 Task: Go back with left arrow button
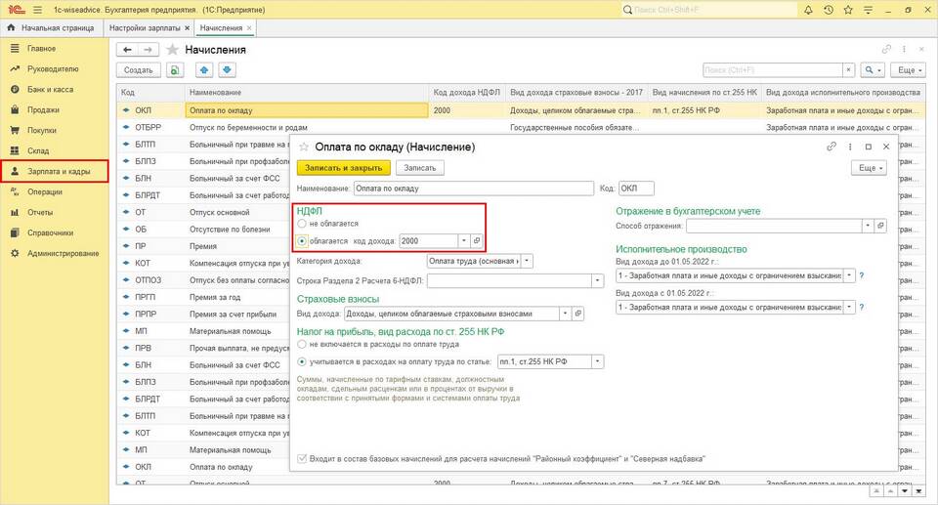click(x=127, y=50)
